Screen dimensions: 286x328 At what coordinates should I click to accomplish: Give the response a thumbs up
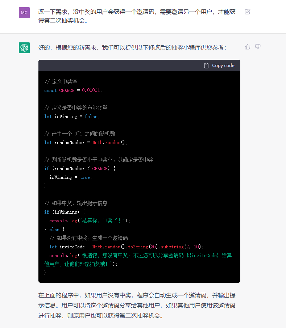(248, 47)
